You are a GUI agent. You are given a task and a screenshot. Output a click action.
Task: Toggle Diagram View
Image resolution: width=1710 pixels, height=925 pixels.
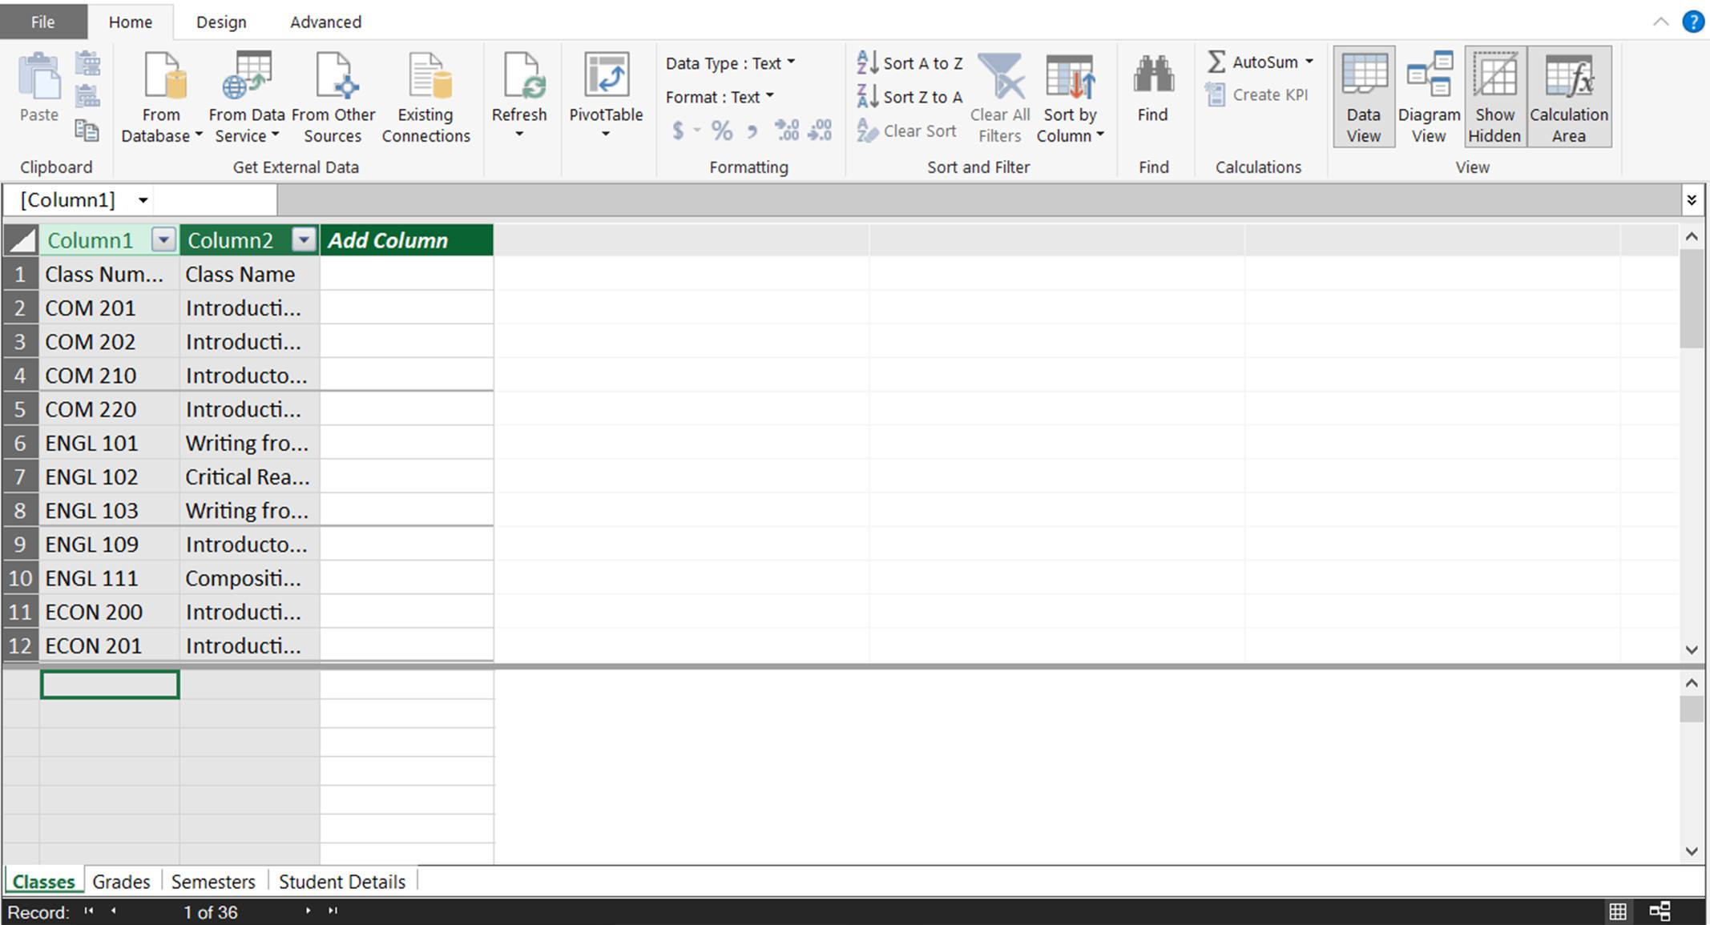[1430, 96]
